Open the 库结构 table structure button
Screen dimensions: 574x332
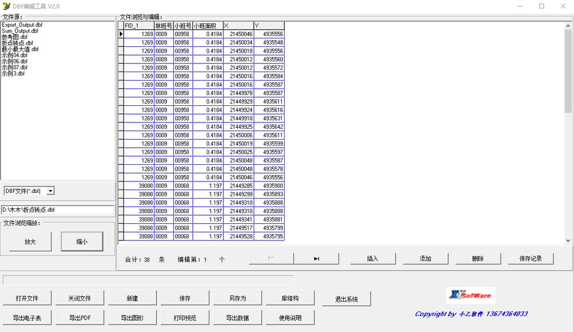pyautogui.click(x=290, y=298)
